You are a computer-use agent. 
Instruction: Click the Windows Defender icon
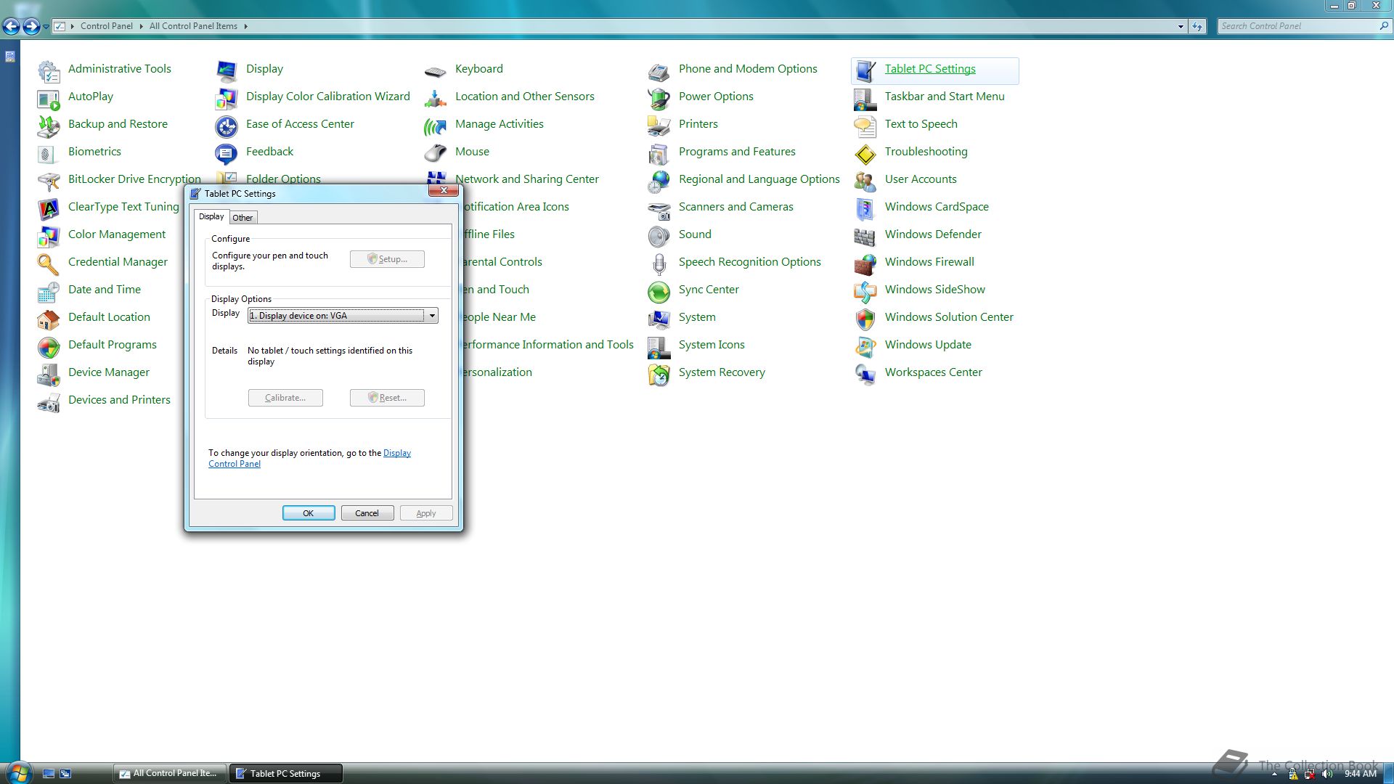point(865,236)
